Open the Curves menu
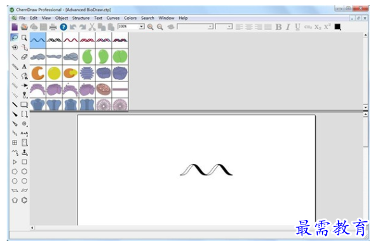 coord(113,18)
